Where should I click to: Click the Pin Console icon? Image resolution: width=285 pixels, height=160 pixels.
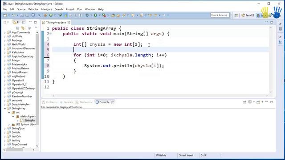244,102
